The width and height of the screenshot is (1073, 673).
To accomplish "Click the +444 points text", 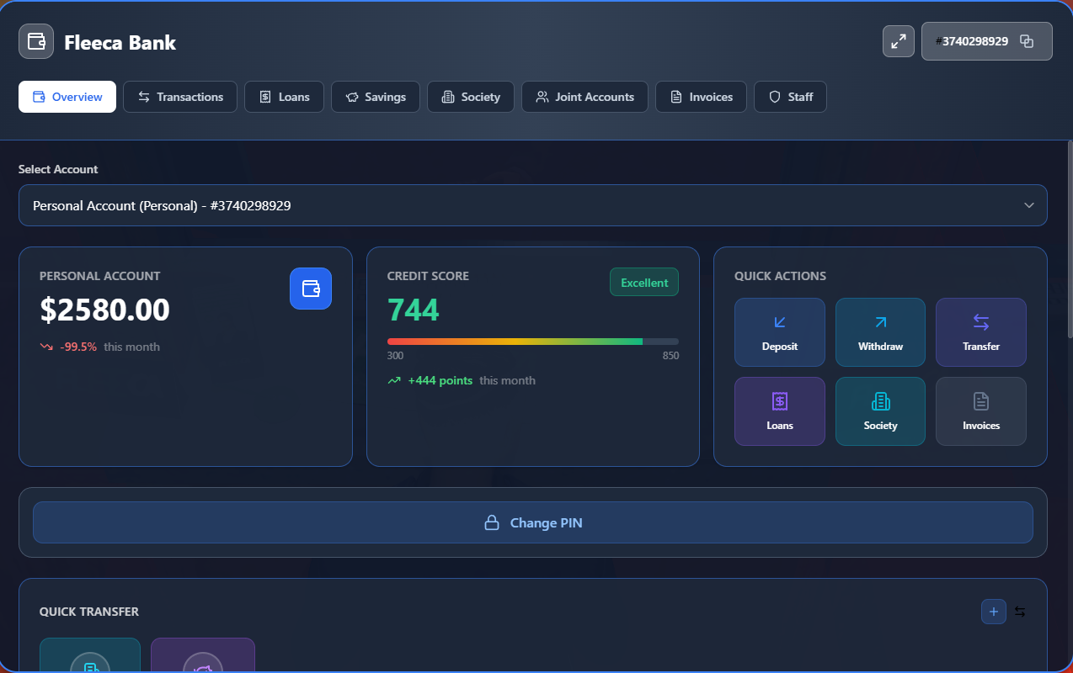I will (x=440, y=380).
